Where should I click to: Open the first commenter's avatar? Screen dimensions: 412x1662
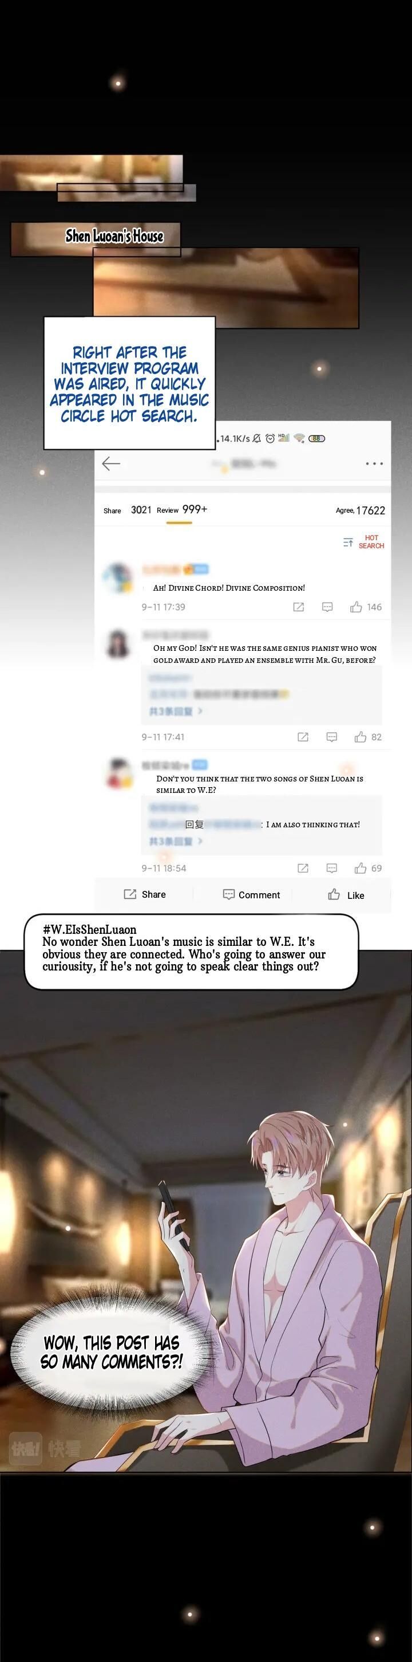pyautogui.click(x=118, y=576)
